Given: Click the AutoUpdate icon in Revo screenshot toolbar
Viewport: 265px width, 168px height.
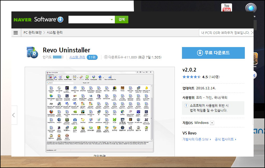Looking at the screenshot, I should point(94,78).
